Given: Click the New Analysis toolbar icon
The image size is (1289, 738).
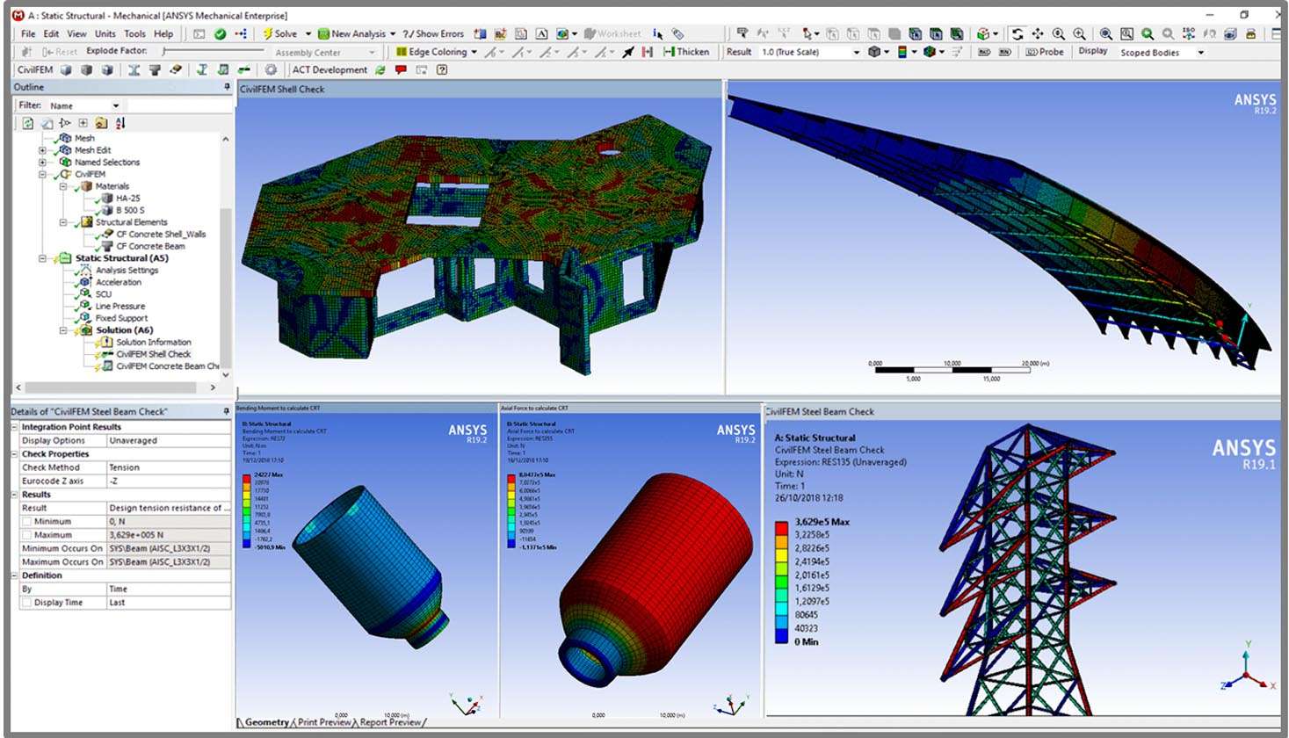Looking at the screenshot, I should [323, 34].
